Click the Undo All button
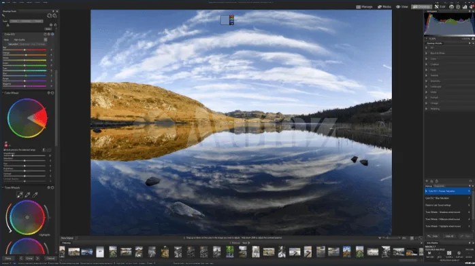The width and height of the screenshot is (475, 266). [x=449, y=236]
